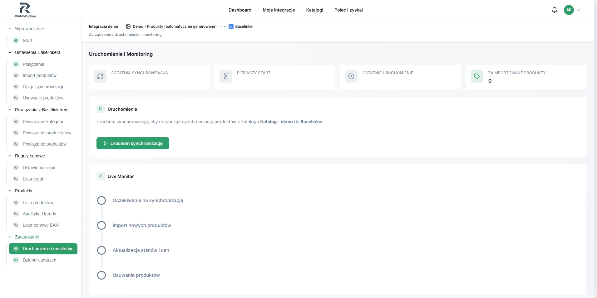The image size is (597, 298).
Task: Click hidden-eye icon beside Opcje synchronizacji
Action: (16, 87)
